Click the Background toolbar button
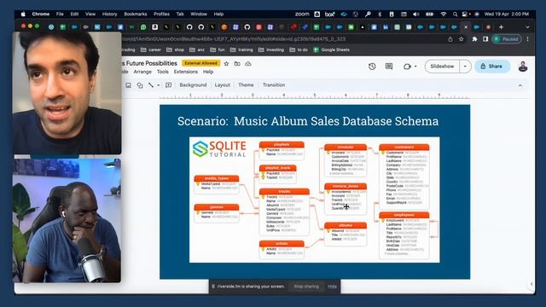Screen dimensions: 546x307 [193, 85]
